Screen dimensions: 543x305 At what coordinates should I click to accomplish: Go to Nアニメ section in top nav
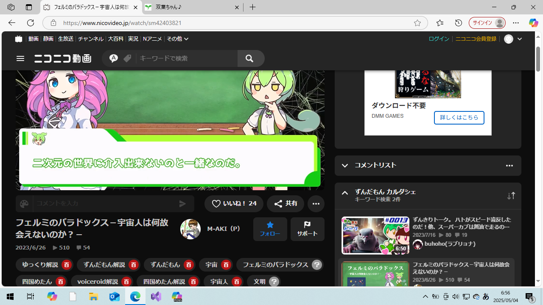click(153, 39)
